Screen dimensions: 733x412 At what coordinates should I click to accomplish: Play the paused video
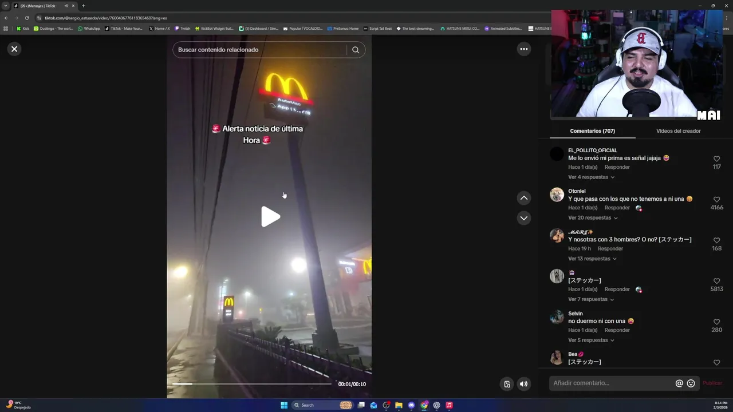click(270, 217)
